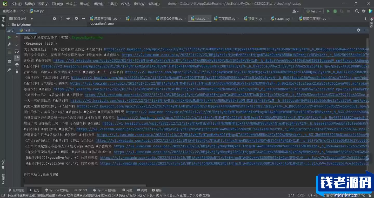Click img in breadcrumb path
Image resolution: width=374 pixels, height=198 pixels.
click(x=23, y=11)
